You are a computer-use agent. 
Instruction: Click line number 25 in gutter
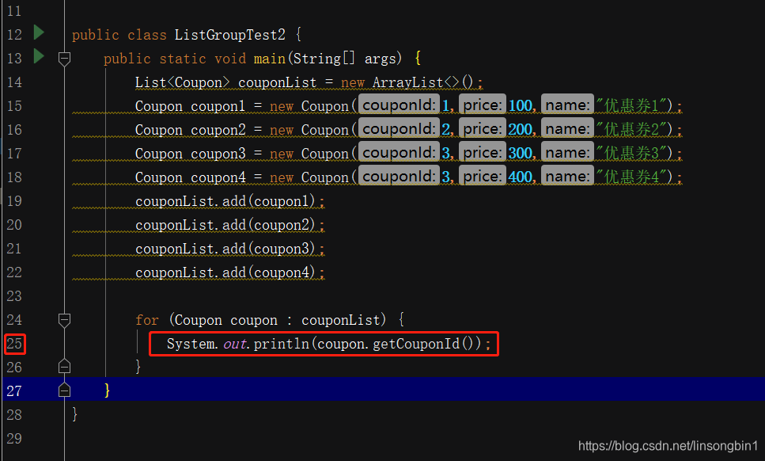[14, 344]
